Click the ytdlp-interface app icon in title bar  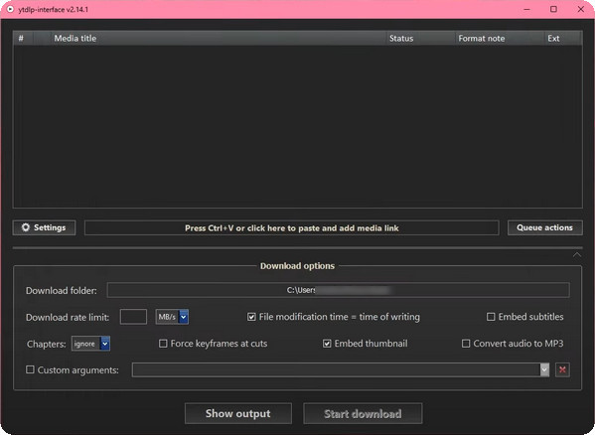[x=10, y=9]
